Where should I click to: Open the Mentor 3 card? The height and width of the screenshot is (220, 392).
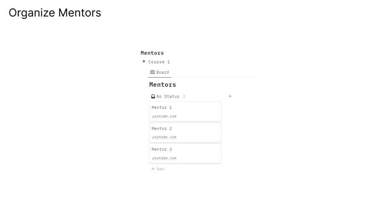click(x=195, y=153)
